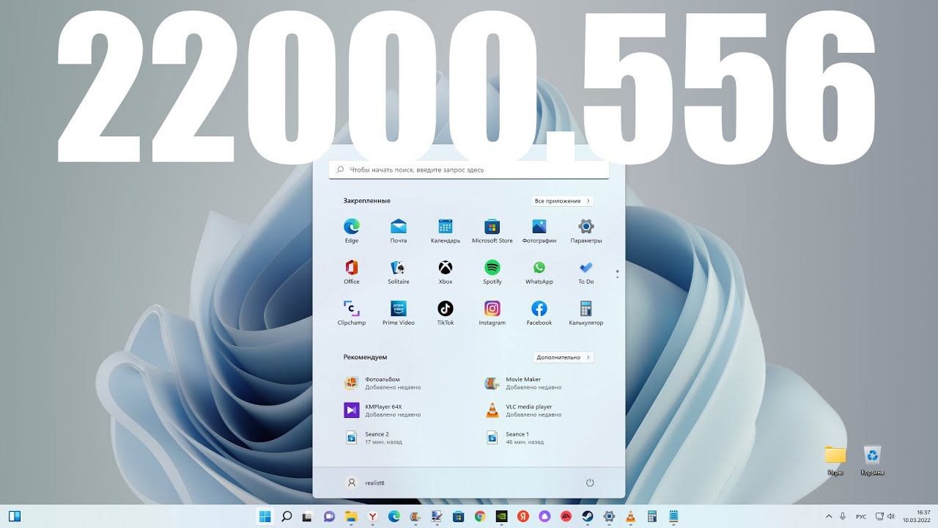938x528 pixels.
Task: Open File Explorer from the taskbar
Action: [x=351, y=516]
